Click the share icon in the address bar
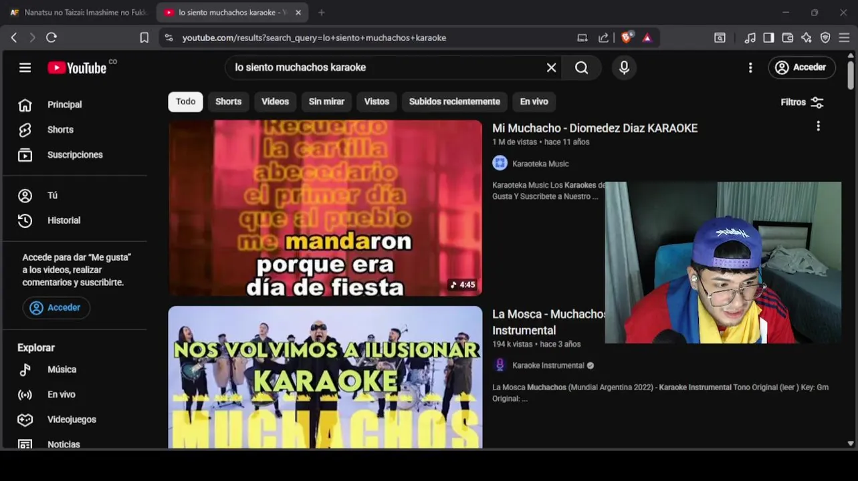 [x=604, y=38]
